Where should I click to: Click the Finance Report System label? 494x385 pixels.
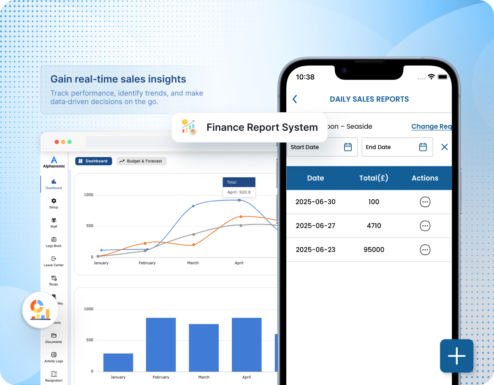click(x=262, y=127)
